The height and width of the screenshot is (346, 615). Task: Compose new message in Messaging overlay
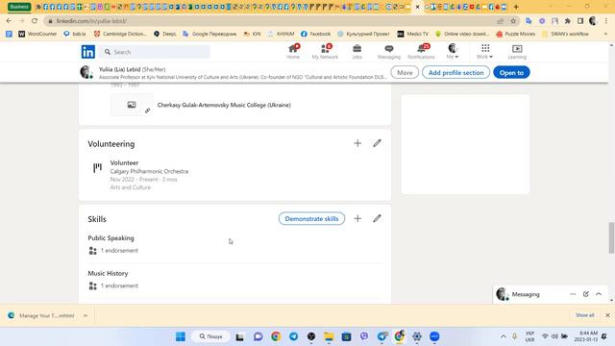tap(585, 294)
